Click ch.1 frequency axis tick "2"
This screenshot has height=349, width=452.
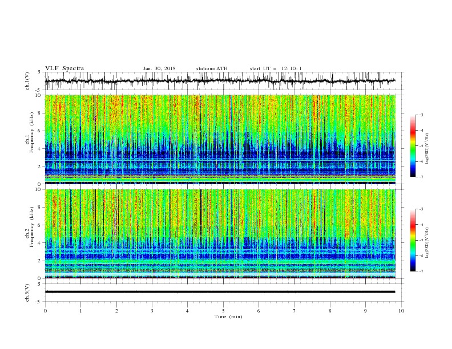point(39,167)
